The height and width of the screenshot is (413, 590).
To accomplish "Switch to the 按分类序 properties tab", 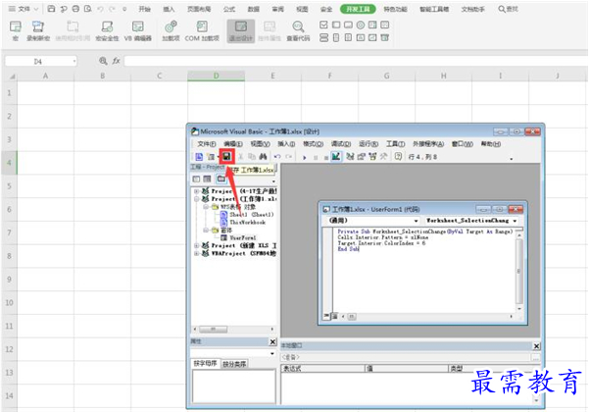I will click(234, 364).
